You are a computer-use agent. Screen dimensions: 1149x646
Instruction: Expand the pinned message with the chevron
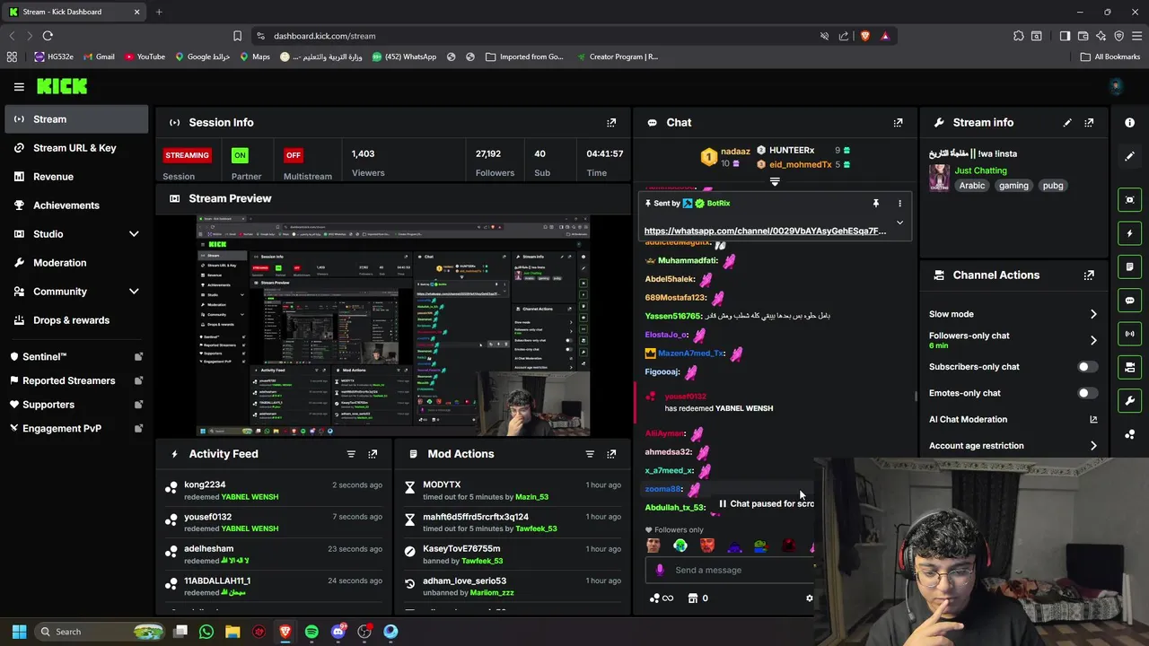[899, 223]
